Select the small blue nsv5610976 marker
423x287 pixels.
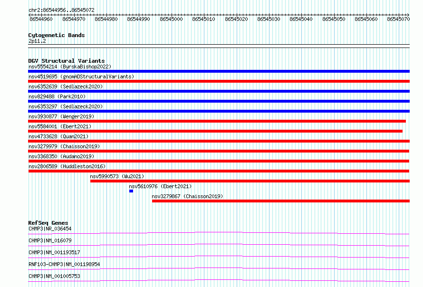click(131, 191)
